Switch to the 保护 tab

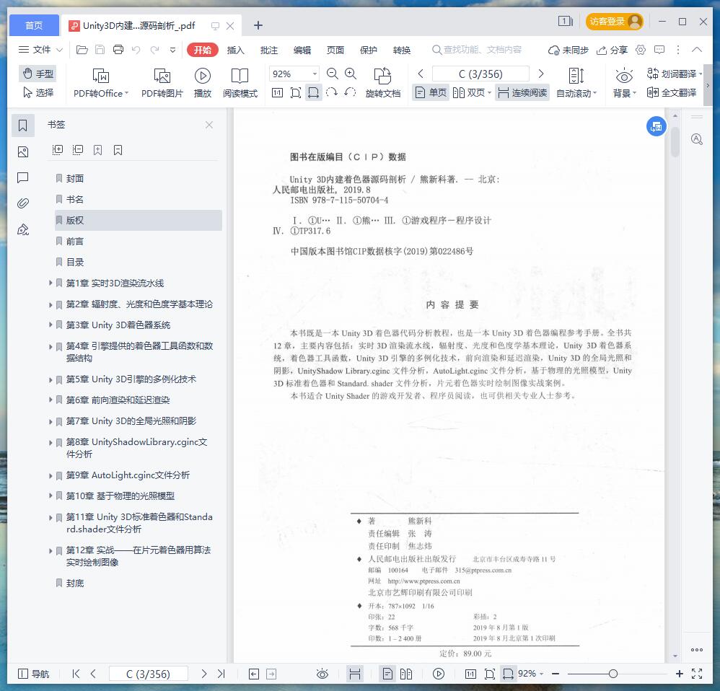tap(368, 50)
